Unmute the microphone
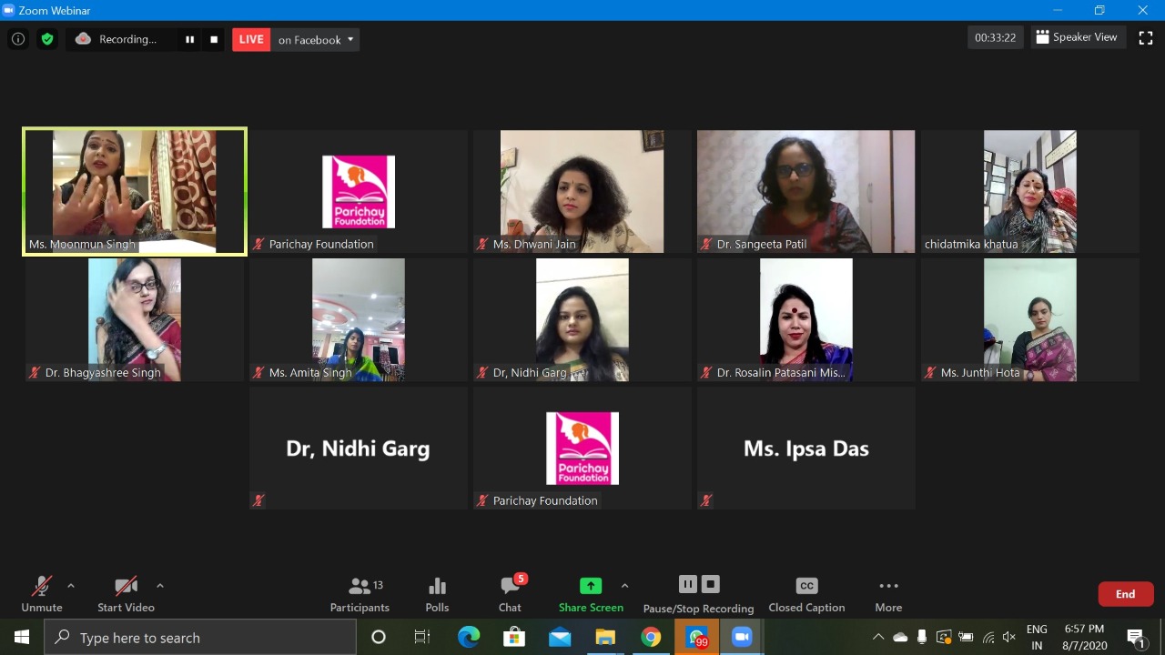 (42, 594)
